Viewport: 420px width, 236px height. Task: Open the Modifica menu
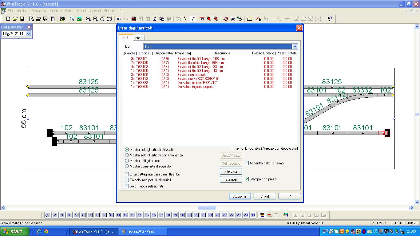coord(22,11)
